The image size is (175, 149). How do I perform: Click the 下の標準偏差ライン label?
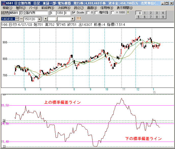143,139
